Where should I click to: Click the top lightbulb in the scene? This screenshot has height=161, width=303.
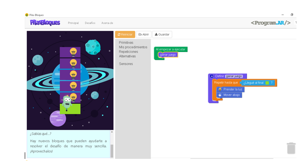click(73, 52)
